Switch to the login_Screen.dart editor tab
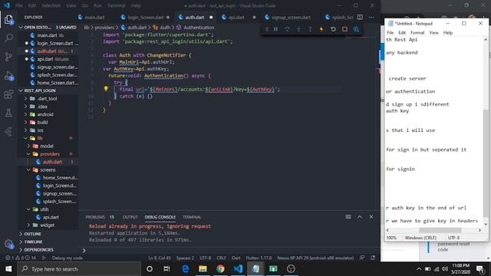 [x=146, y=17]
